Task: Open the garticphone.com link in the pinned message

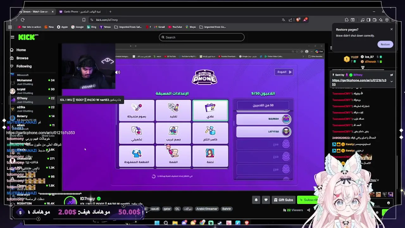Action: [359, 82]
